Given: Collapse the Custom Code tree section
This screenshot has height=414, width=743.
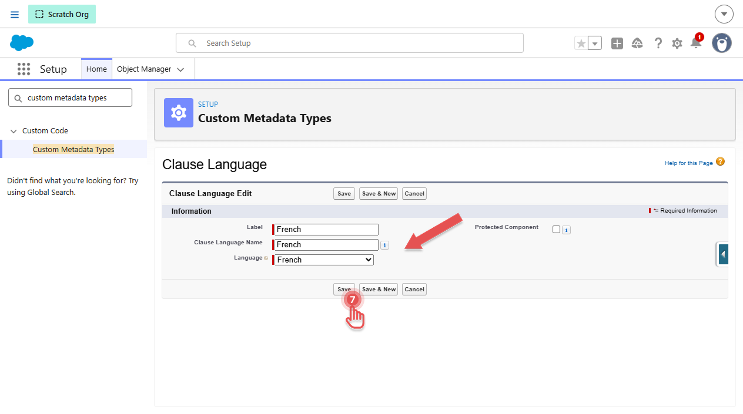Looking at the screenshot, I should (x=14, y=131).
